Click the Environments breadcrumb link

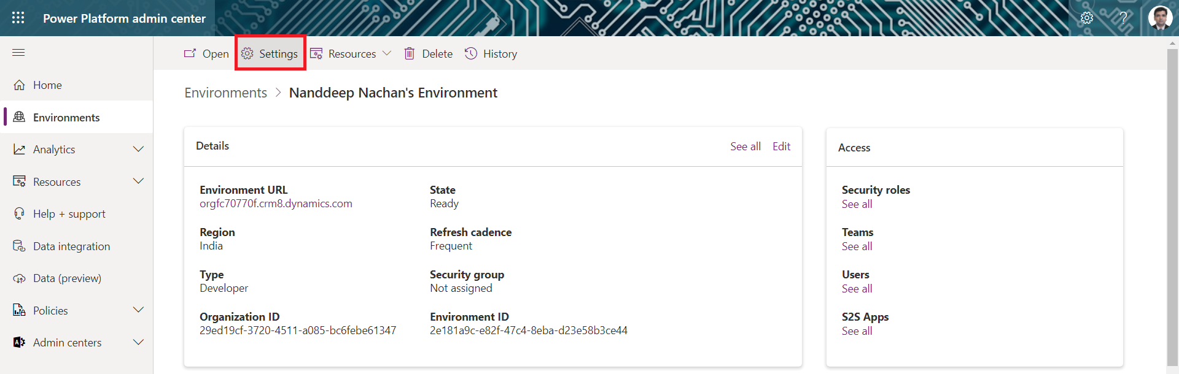tap(225, 93)
